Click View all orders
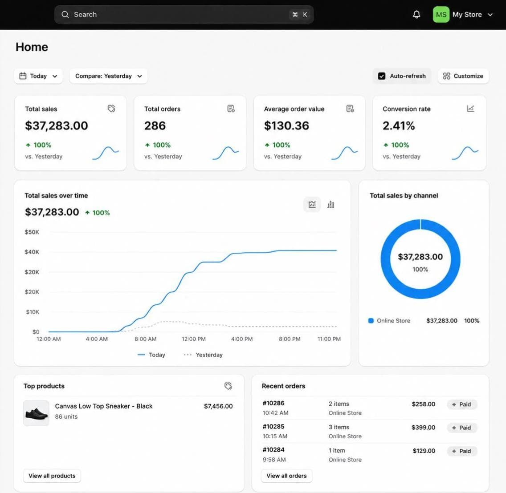This screenshot has height=493, width=506. tap(286, 476)
